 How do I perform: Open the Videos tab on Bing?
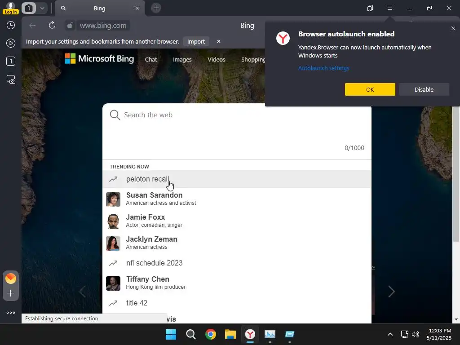(217, 60)
